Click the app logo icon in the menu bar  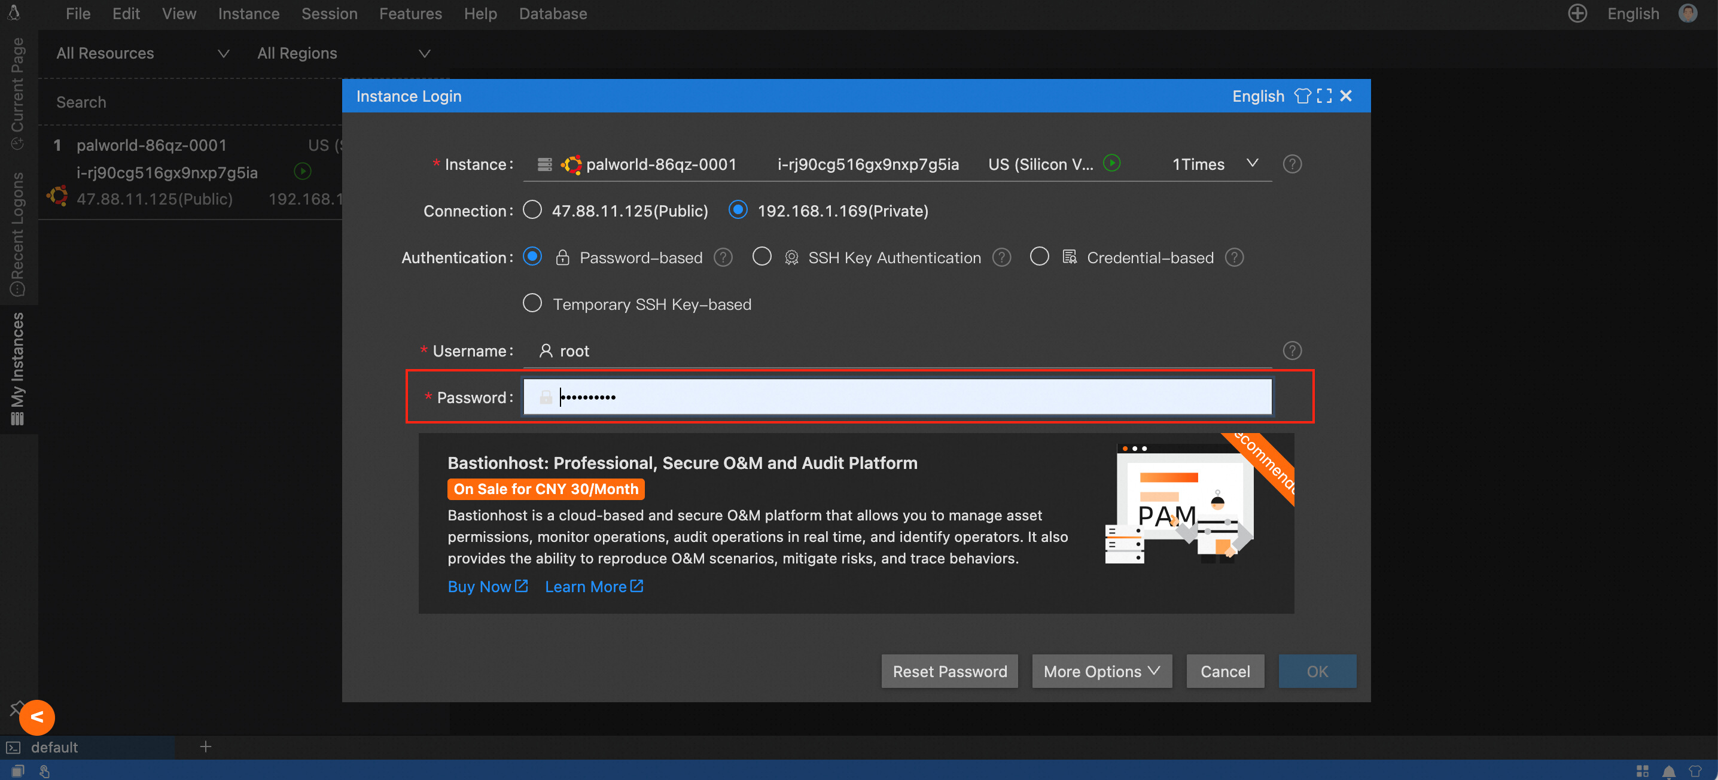click(14, 13)
